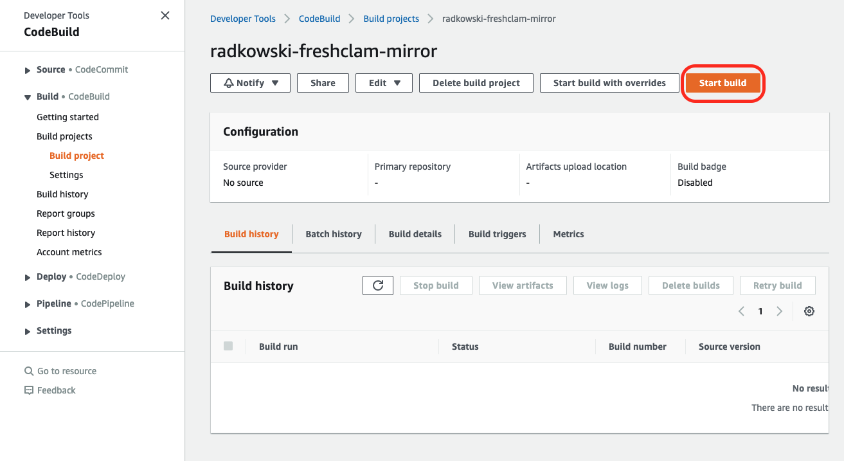The image size is (844, 461).
Task: Open Settings under Build project in sidebar
Action: click(66, 175)
